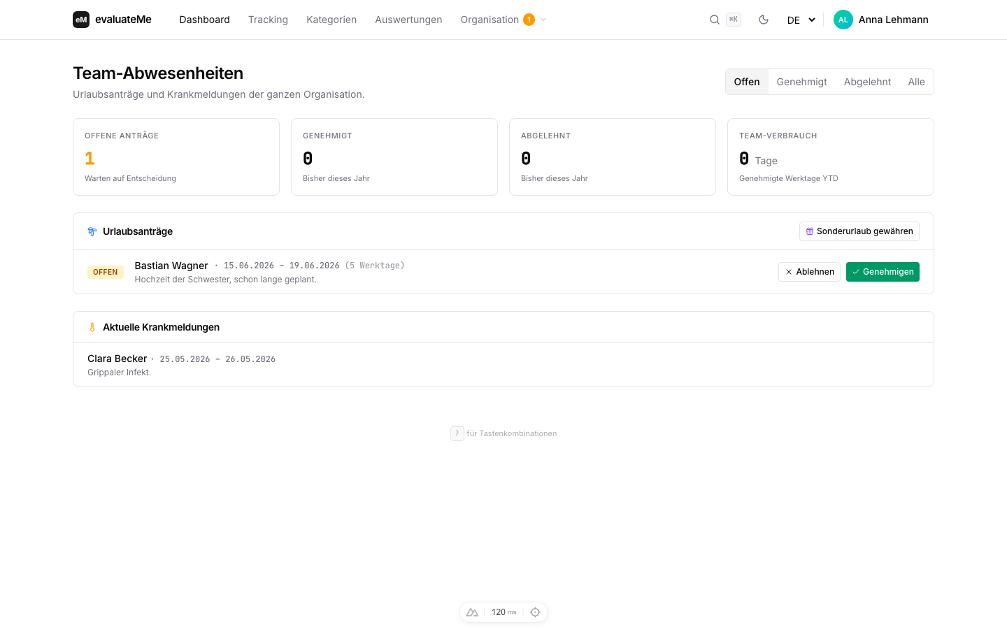
Task: Switch to the Abgelehnt filter tab
Action: [867, 82]
